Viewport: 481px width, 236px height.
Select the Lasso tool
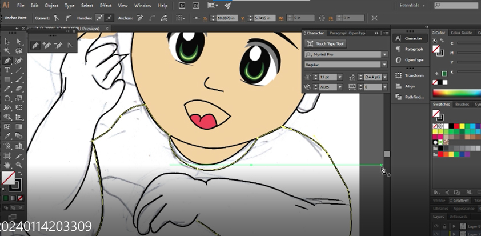[x=19, y=51]
